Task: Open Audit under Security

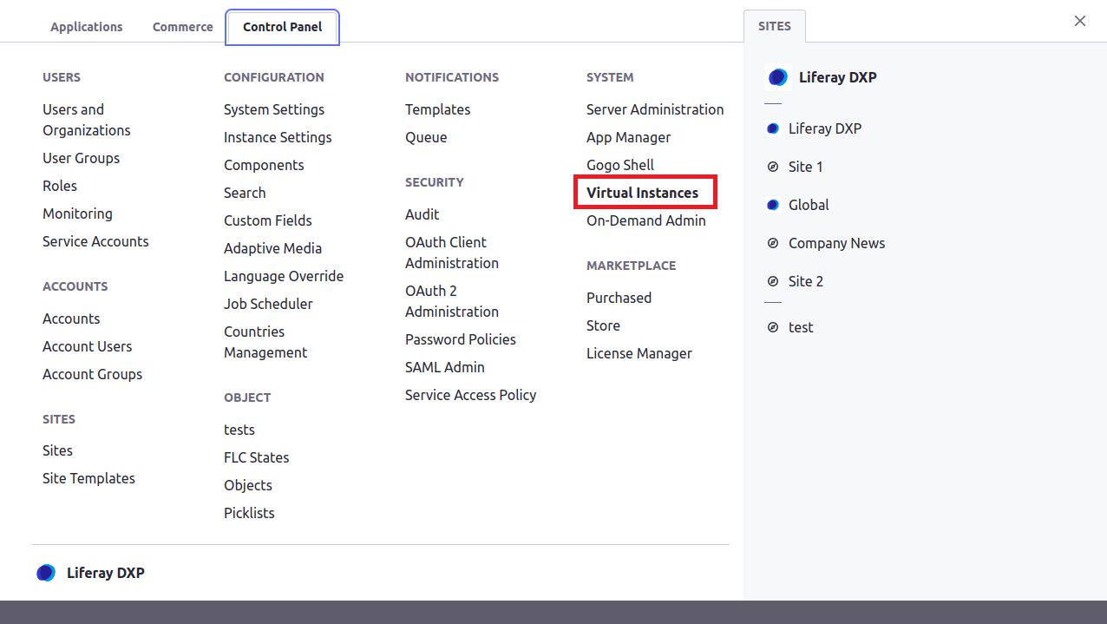Action: (422, 214)
